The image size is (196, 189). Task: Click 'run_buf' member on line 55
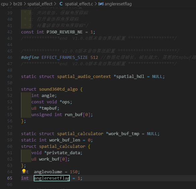point(73,115)
